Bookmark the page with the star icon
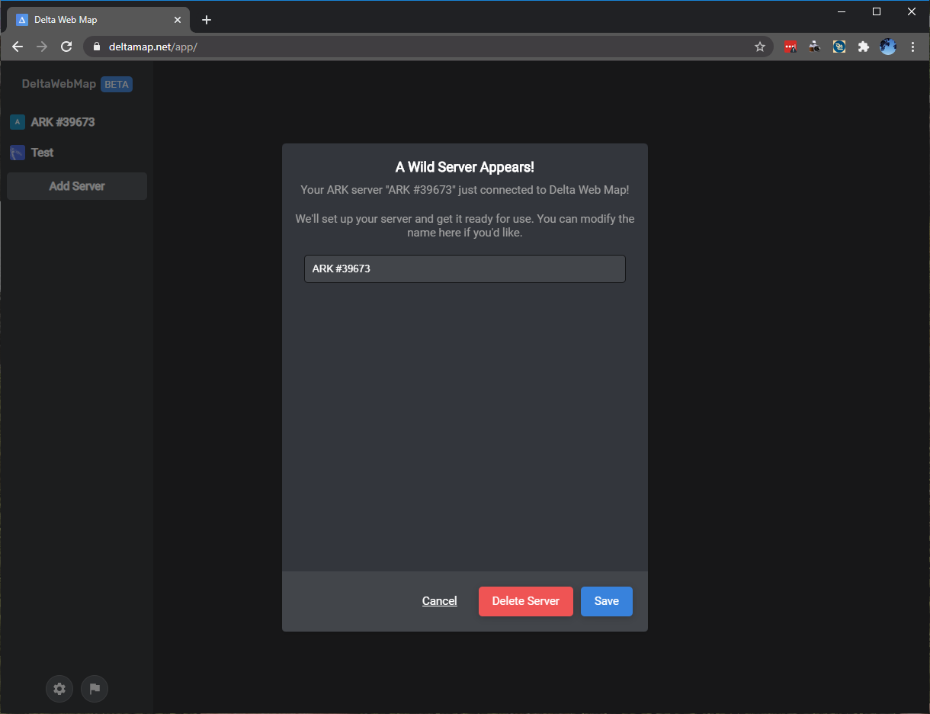Viewport: 930px width, 714px height. 760,47
